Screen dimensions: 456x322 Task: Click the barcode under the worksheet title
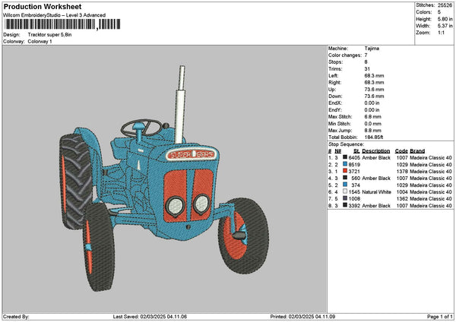(62, 24)
